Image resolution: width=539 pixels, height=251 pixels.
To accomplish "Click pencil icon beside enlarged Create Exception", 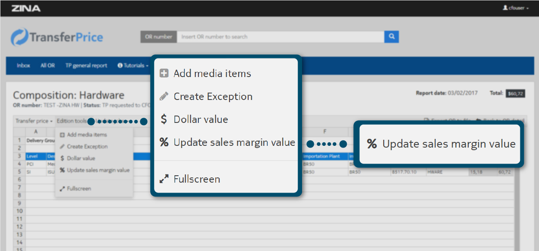I will [x=164, y=97].
